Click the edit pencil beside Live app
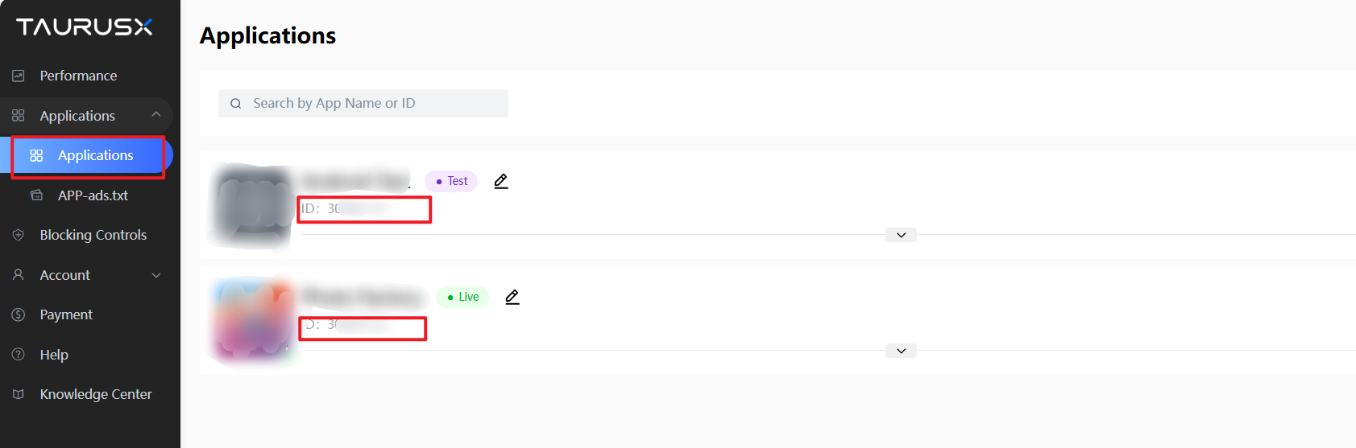1356x448 pixels. click(512, 297)
